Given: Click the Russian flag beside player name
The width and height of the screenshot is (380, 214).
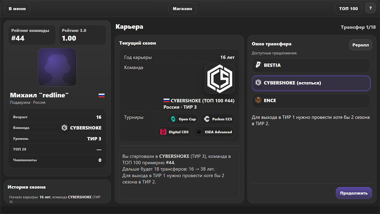Looking at the screenshot, I should coord(102,95).
